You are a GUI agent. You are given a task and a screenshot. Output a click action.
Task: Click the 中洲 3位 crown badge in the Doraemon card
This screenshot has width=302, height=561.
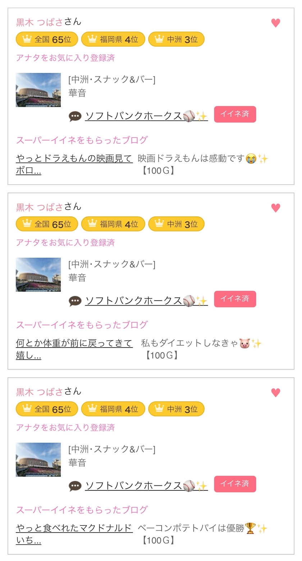176,39
